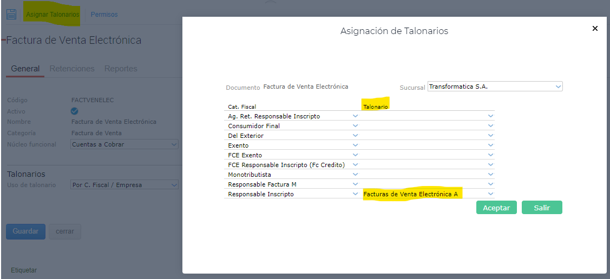Image resolution: width=610 pixels, height=279 pixels.
Task: Click the Cat. Fiscal column header
Action: click(242, 107)
